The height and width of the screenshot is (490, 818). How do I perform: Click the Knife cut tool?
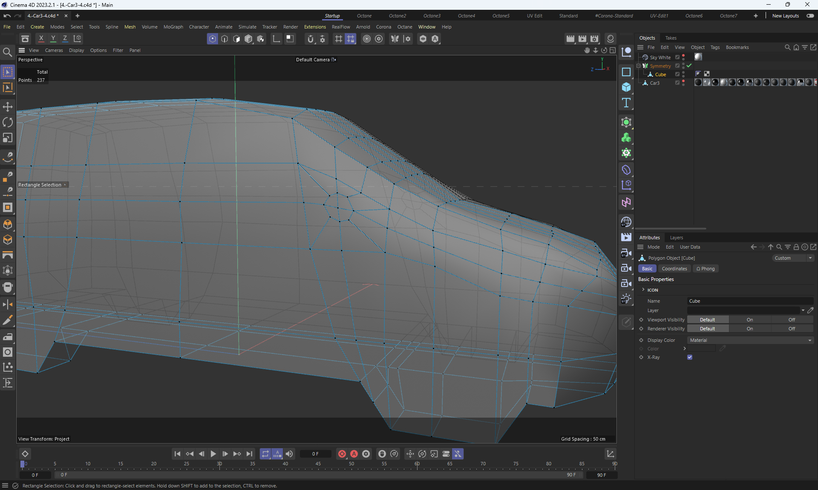[x=8, y=320]
